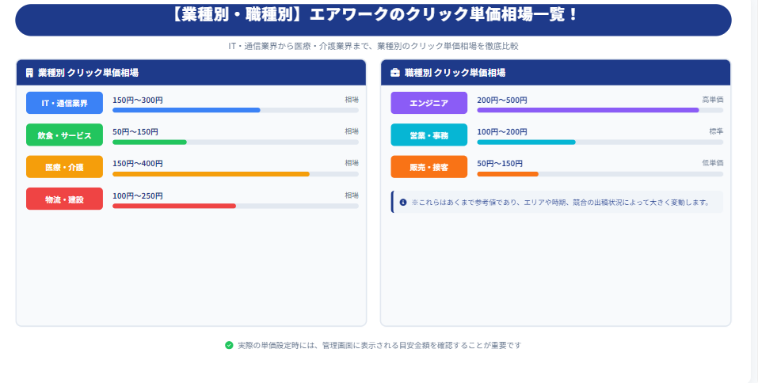Click the green checkmark icon at the bottom
The width and height of the screenshot is (758, 383).
coord(229,345)
